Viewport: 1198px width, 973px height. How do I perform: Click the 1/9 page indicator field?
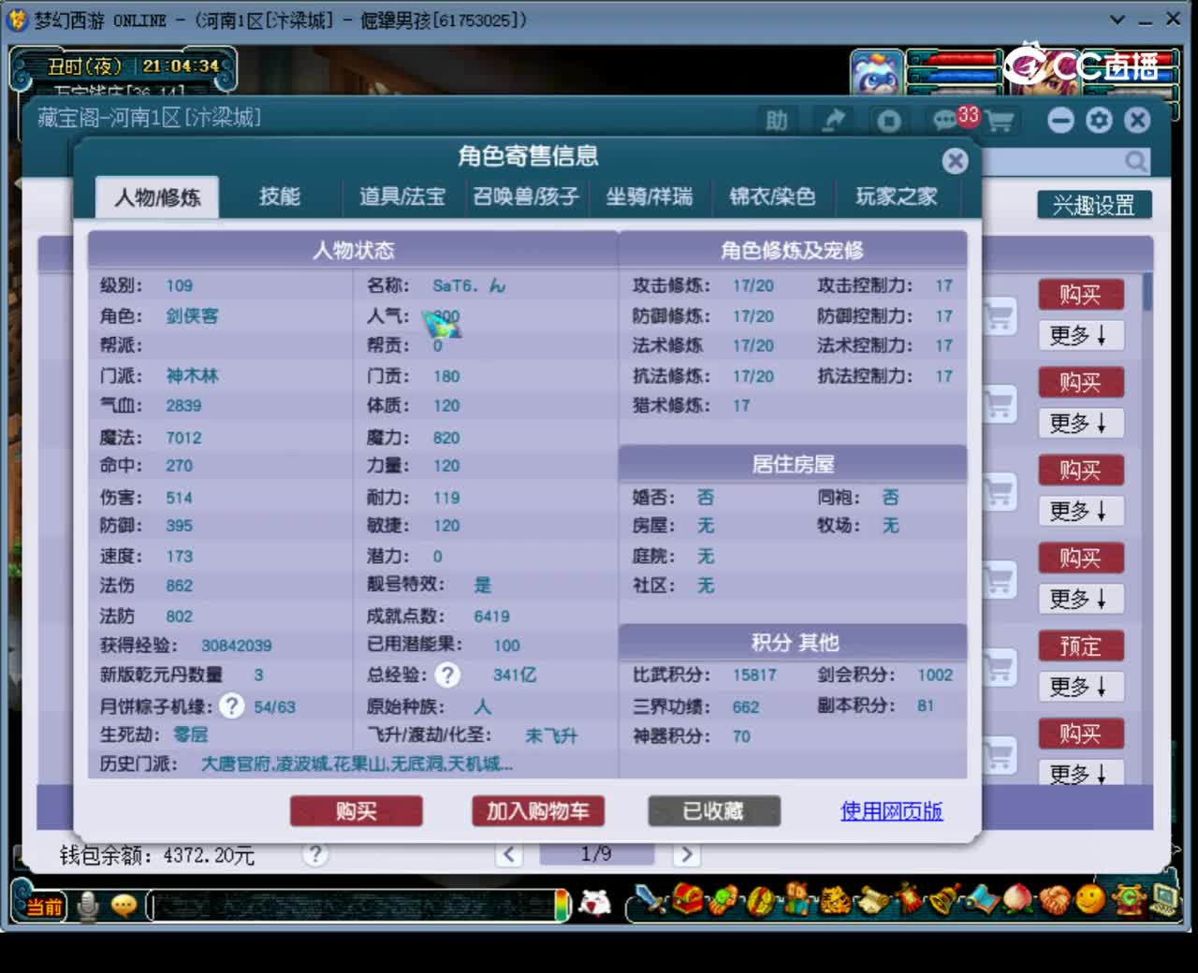click(x=596, y=853)
